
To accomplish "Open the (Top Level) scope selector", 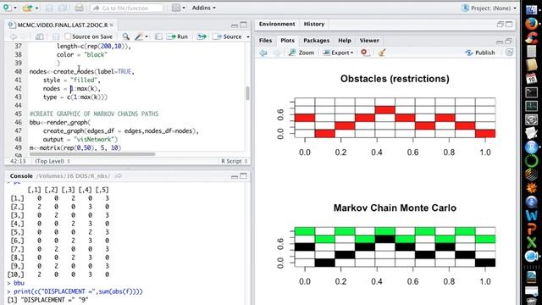I will [x=53, y=161].
